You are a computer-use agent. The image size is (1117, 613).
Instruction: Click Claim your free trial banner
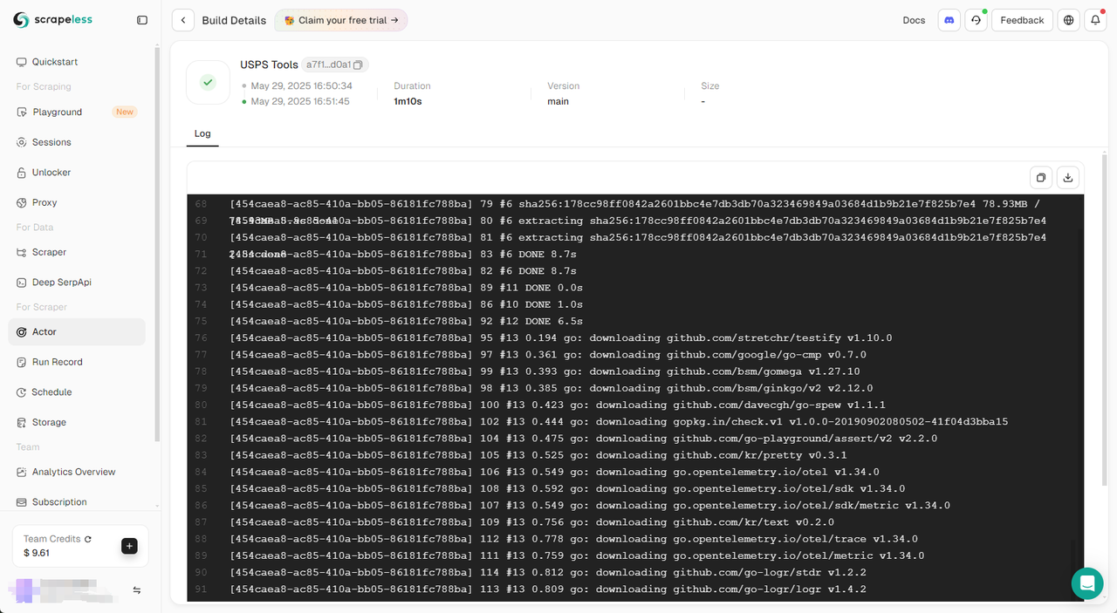[341, 20]
